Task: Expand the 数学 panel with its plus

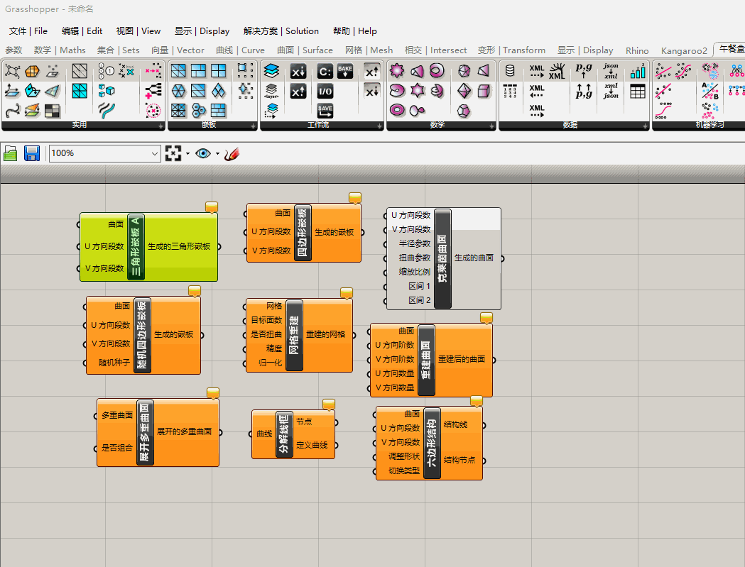Action: 491,126
